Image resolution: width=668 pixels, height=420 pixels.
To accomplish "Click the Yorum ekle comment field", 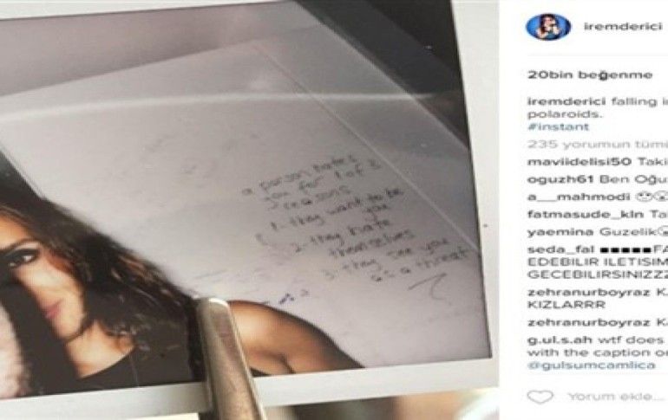I will [x=616, y=397].
